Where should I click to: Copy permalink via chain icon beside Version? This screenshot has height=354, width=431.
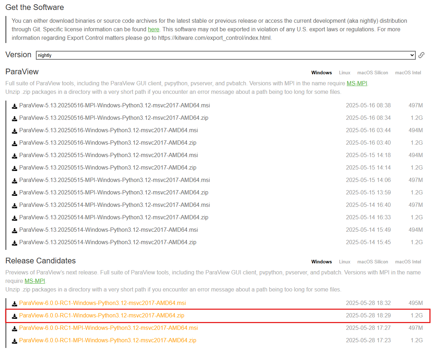pyautogui.click(x=421, y=55)
